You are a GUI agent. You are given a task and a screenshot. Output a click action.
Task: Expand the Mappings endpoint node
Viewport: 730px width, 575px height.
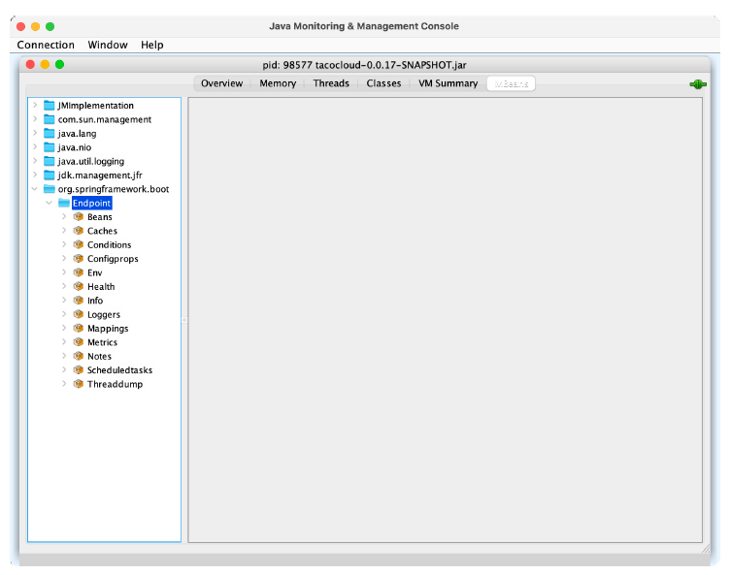click(64, 329)
